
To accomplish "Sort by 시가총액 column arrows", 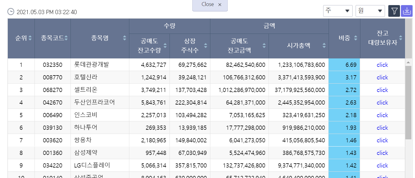I will [x=324, y=46].
